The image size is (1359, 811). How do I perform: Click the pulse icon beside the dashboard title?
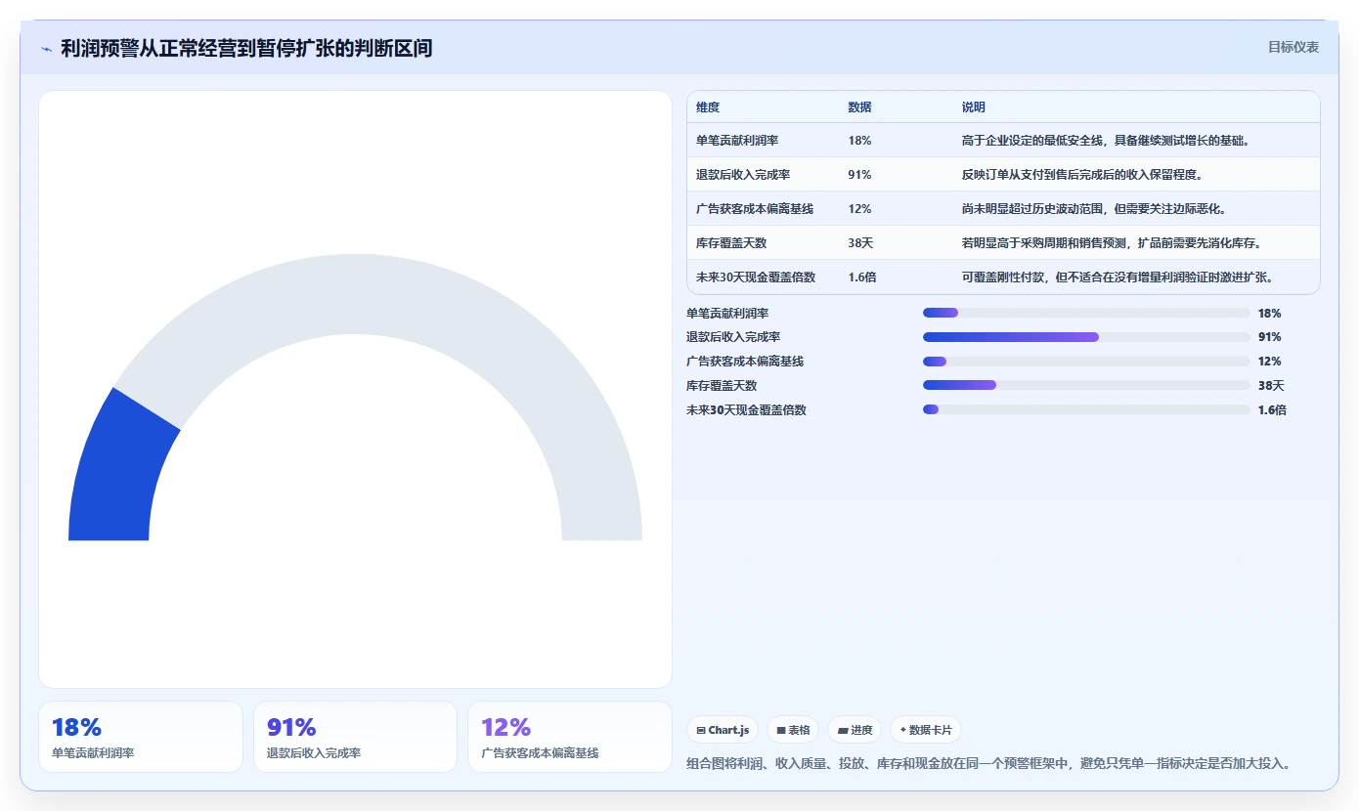pyautogui.click(x=46, y=49)
